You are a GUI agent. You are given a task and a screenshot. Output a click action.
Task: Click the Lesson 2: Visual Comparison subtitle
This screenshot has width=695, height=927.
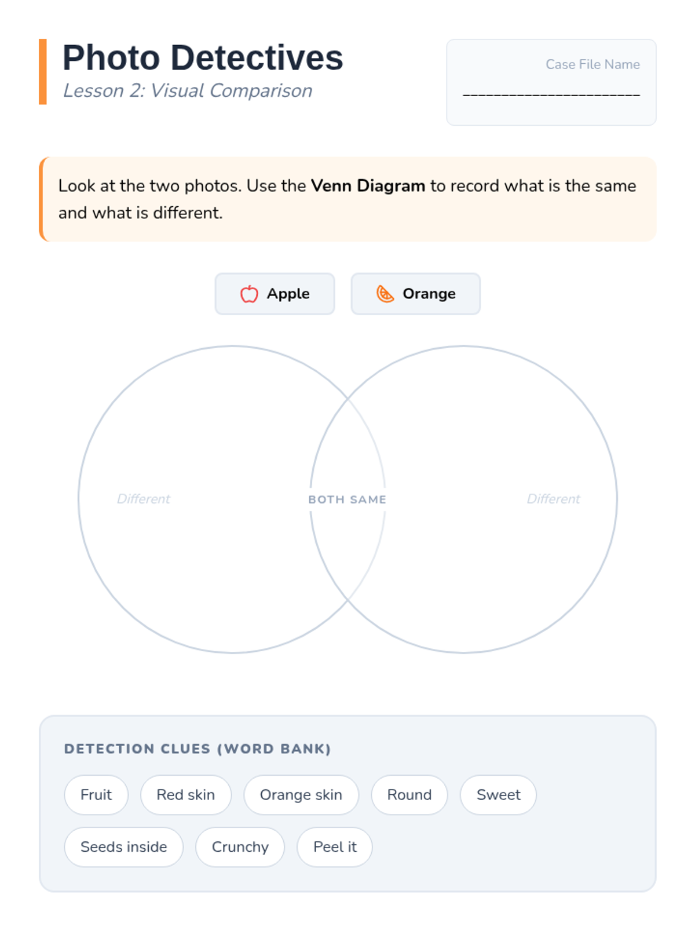[188, 91]
